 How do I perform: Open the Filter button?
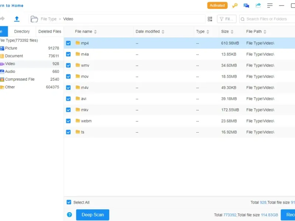click(x=226, y=19)
